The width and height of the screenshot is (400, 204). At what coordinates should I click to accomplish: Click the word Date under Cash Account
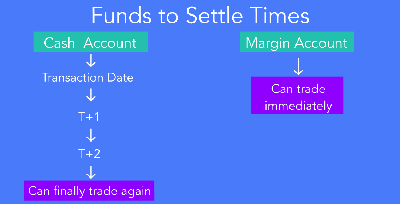tap(120, 78)
